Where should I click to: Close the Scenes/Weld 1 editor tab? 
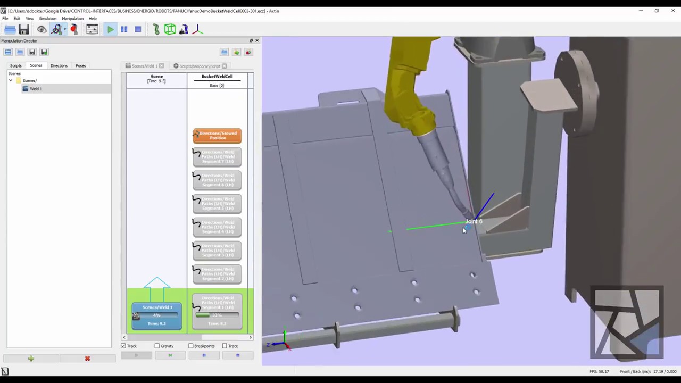pyautogui.click(x=162, y=66)
